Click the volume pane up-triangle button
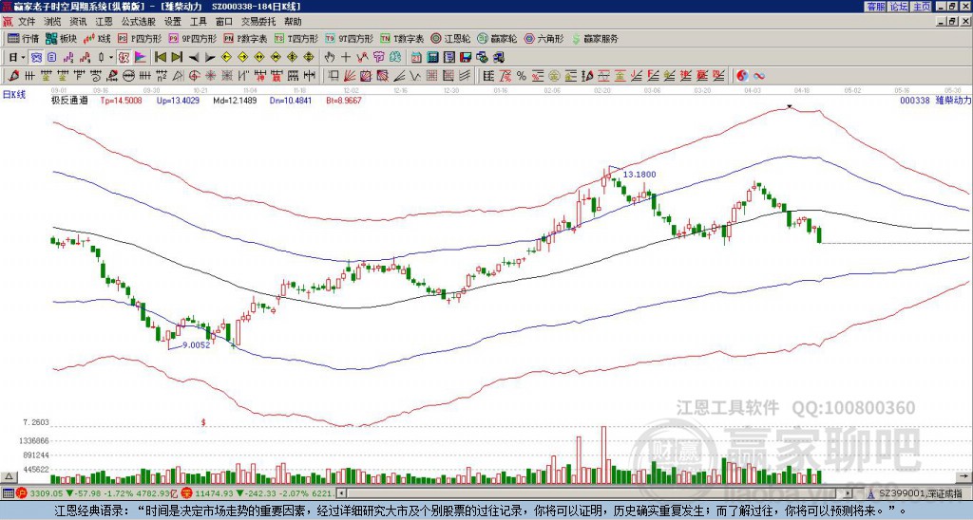 coord(9,476)
